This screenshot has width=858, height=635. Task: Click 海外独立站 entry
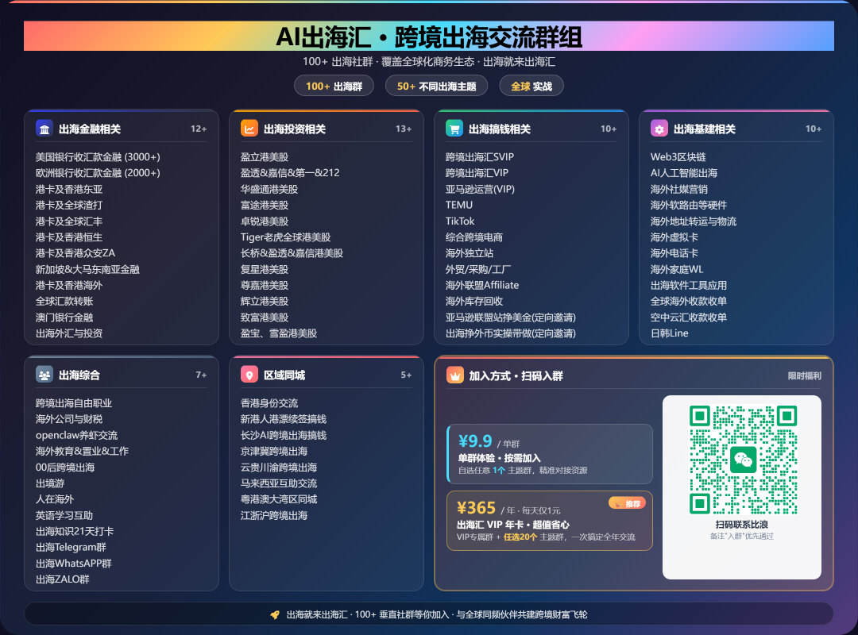click(470, 253)
